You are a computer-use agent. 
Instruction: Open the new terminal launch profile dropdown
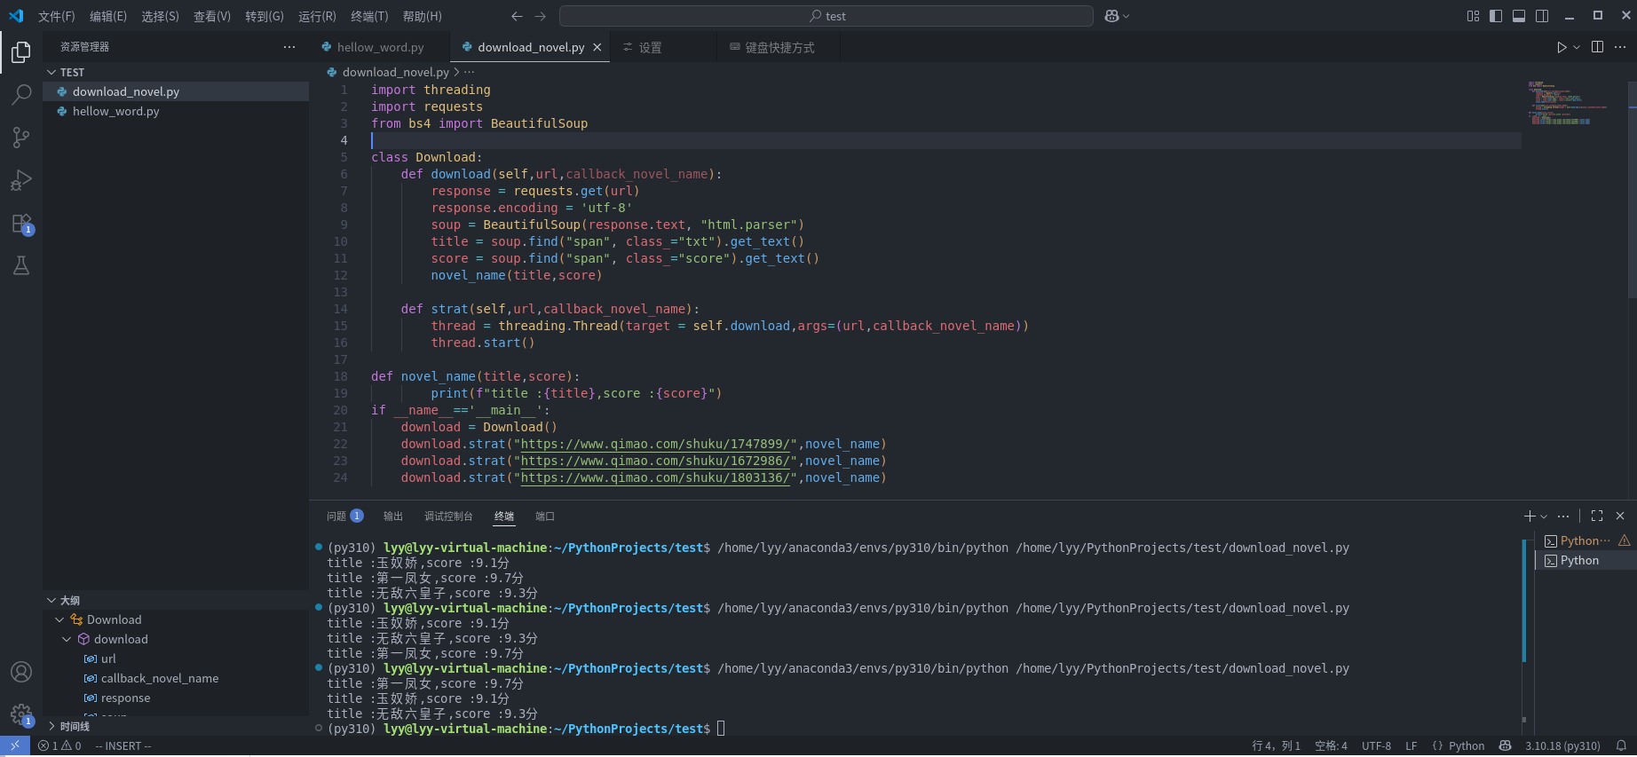(x=1545, y=516)
